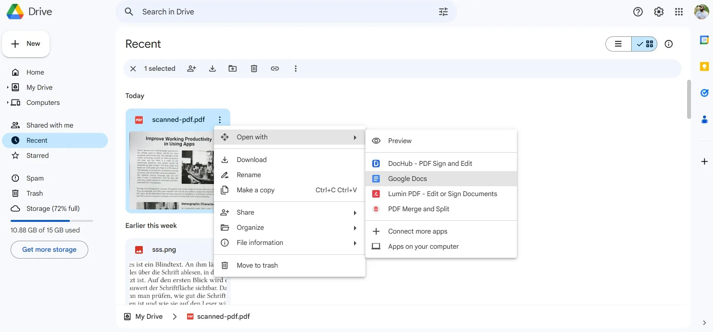
Task: Click the vertical scrollbar of the file list
Action: pos(689,99)
